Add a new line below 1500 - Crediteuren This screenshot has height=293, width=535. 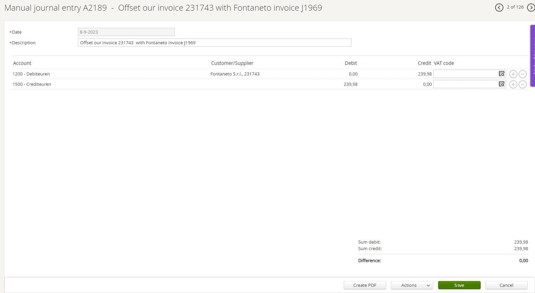[x=513, y=84]
